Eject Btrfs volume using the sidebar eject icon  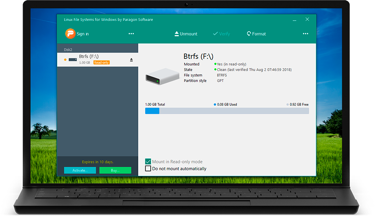[x=132, y=60]
